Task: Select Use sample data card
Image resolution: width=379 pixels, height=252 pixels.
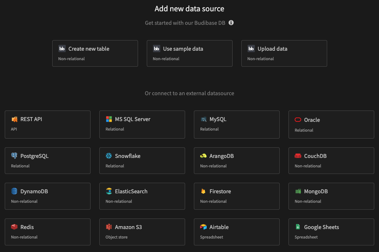Action: [x=189, y=53]
